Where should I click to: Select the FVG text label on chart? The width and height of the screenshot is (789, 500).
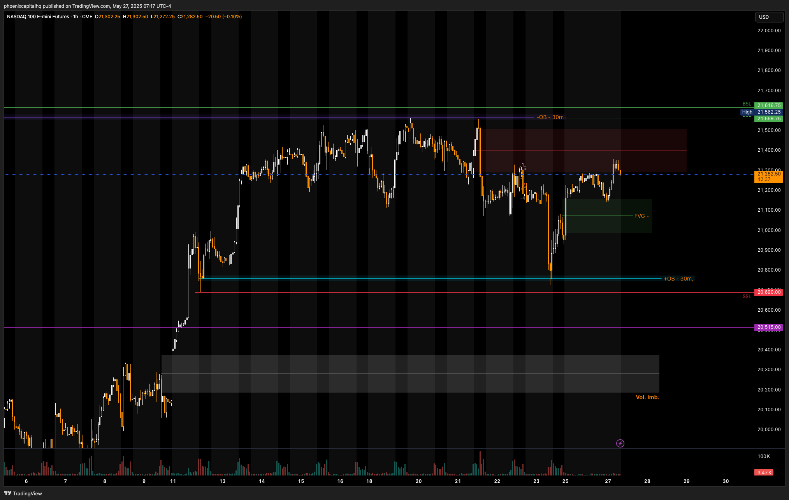click(x=641, y=216)
